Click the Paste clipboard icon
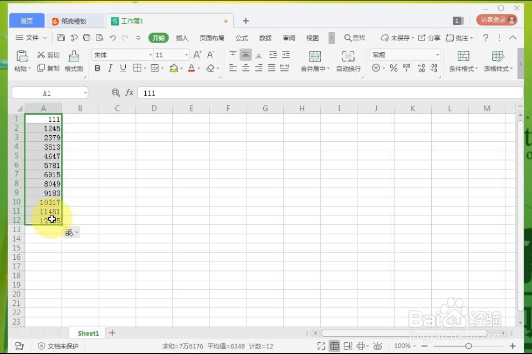 pyautogui.click(x=22, y=57)
